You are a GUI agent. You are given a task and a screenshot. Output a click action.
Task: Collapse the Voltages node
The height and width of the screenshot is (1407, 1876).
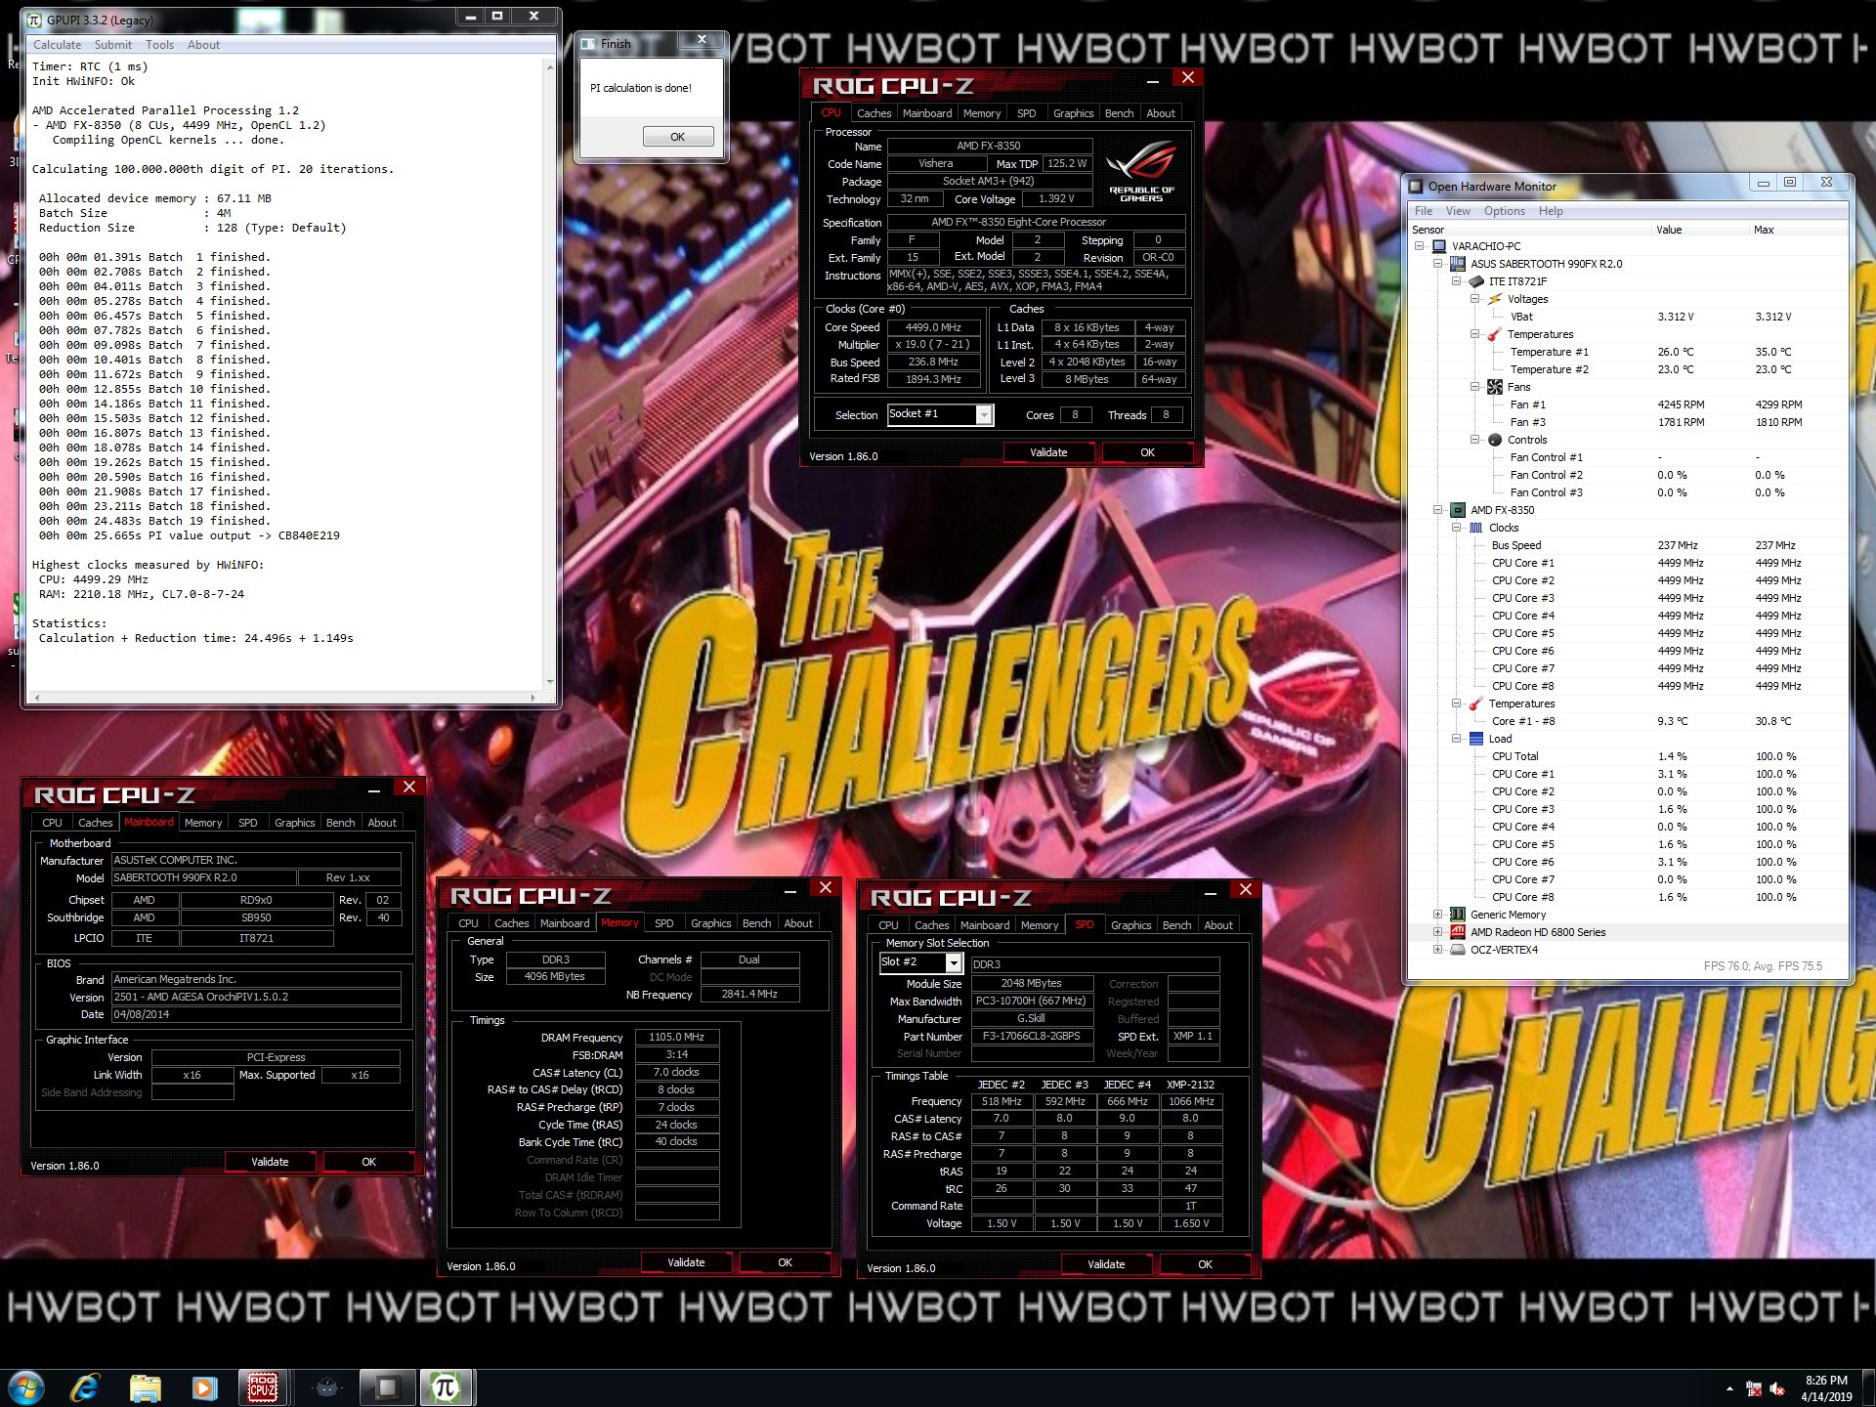click(x=1474, y=299)
